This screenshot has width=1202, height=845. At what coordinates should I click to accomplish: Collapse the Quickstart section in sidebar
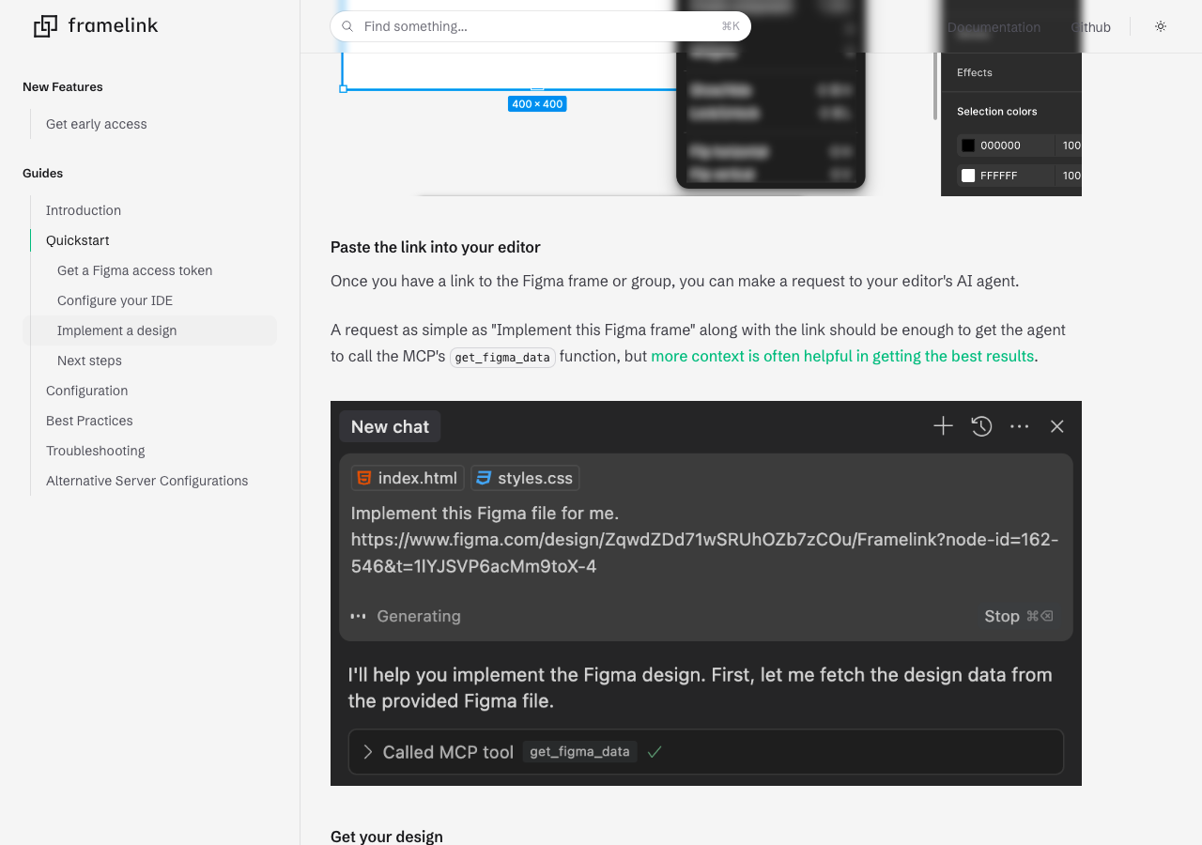[x=76, y=240]
